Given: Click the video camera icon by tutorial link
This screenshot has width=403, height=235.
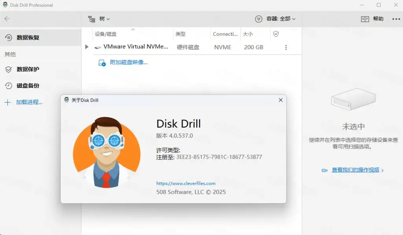Looking at the screenshot, I should coord(325,170).
